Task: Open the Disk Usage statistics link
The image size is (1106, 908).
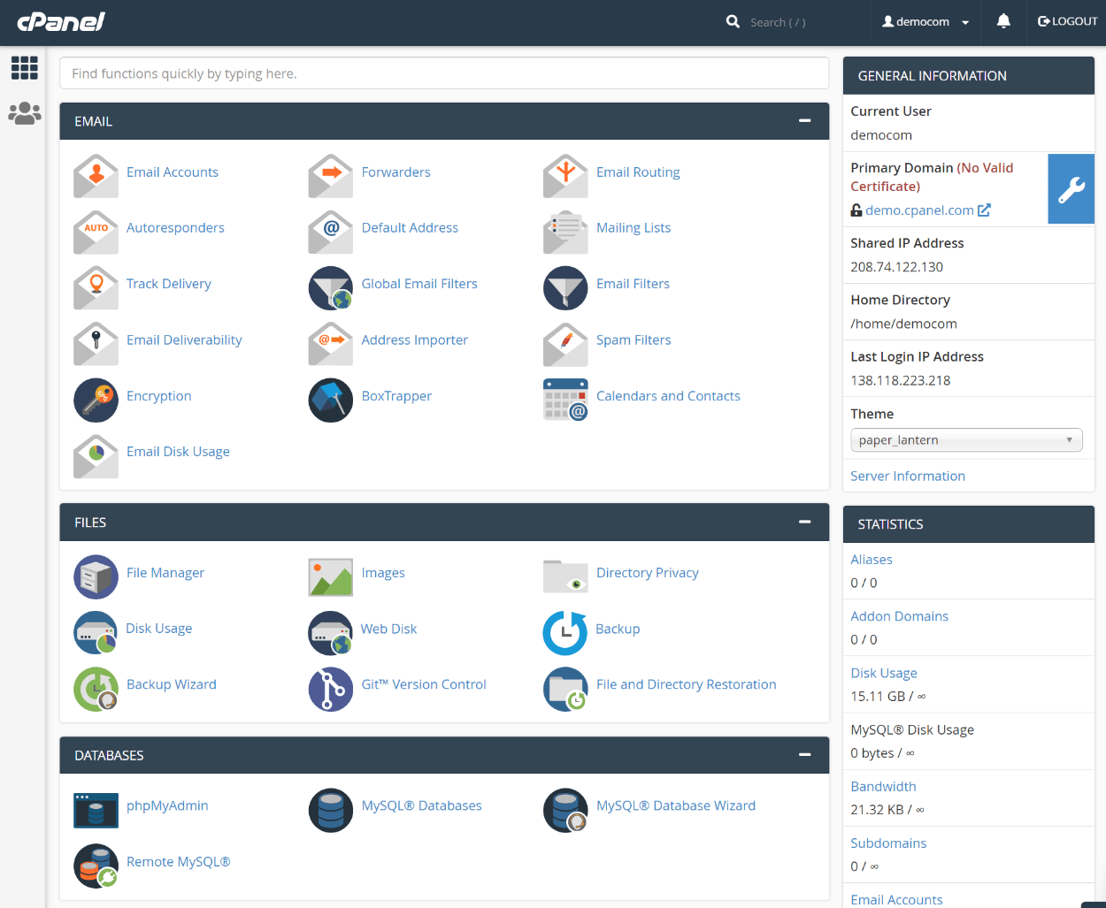Action: pos(884,673)
